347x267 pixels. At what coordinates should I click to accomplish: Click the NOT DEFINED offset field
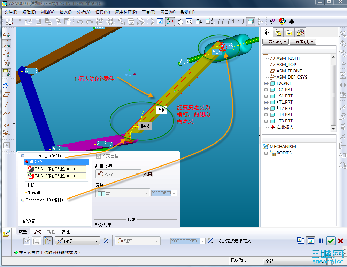[188, 241]
